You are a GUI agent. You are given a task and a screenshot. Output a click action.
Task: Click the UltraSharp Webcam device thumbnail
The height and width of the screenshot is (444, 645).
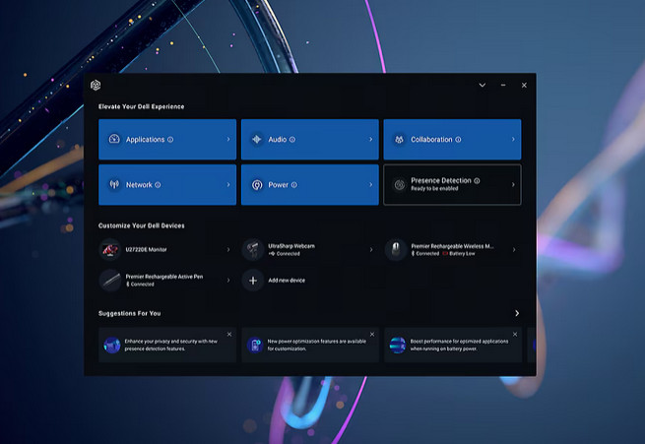(x=252, y=249)
